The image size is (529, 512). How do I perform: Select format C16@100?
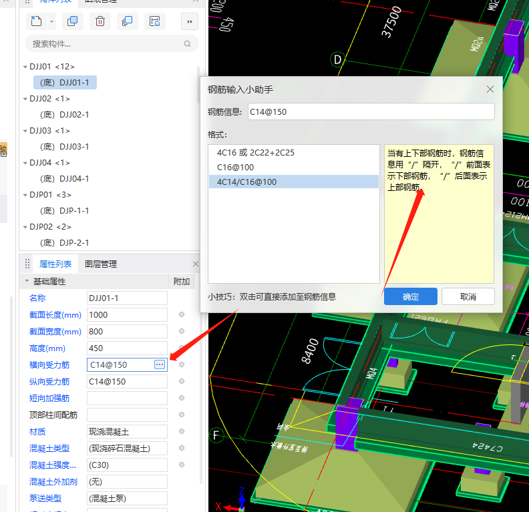(293, 167)
